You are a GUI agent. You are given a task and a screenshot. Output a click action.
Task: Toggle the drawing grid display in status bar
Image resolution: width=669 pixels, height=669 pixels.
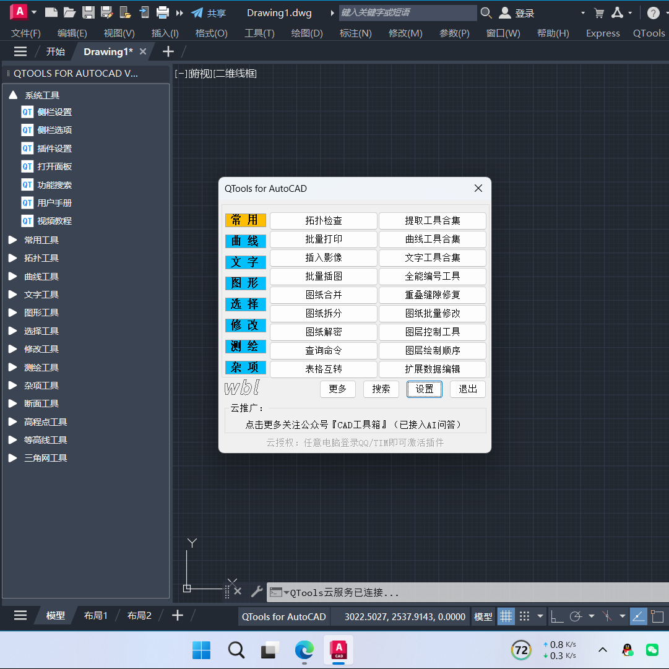point(506,616)
